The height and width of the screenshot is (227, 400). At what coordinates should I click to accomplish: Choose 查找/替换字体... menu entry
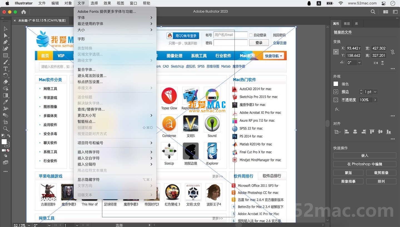point(115,109)
